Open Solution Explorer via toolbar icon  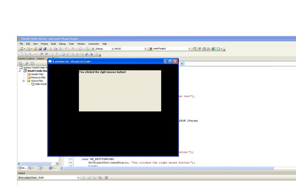click(x=194, y=49)
